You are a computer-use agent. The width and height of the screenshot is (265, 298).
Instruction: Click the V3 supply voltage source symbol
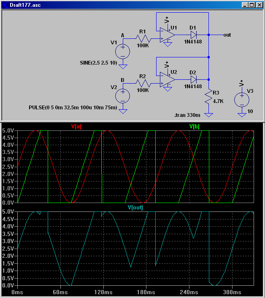242,100
